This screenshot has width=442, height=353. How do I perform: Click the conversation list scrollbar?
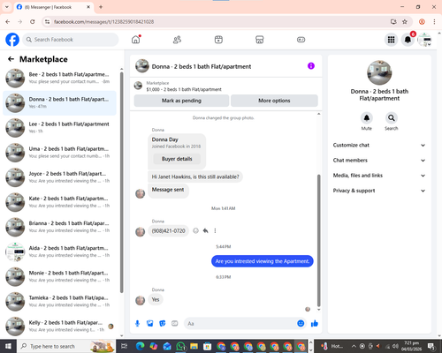click(x=121, y=182)
